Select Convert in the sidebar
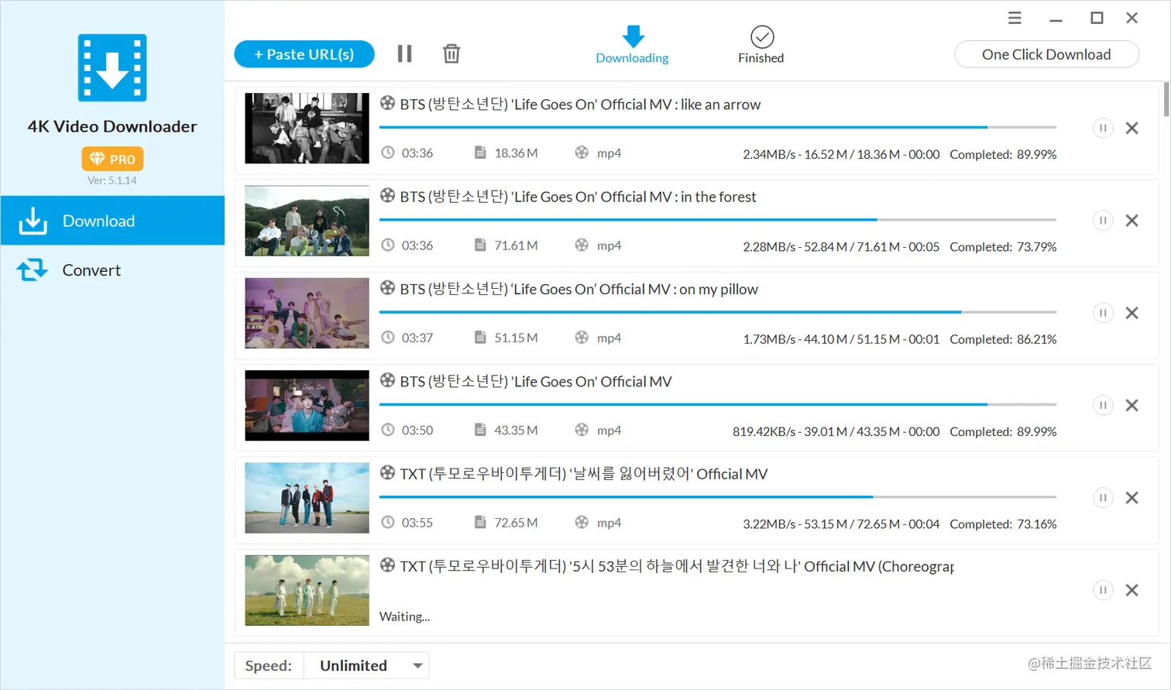 [112, 270]
